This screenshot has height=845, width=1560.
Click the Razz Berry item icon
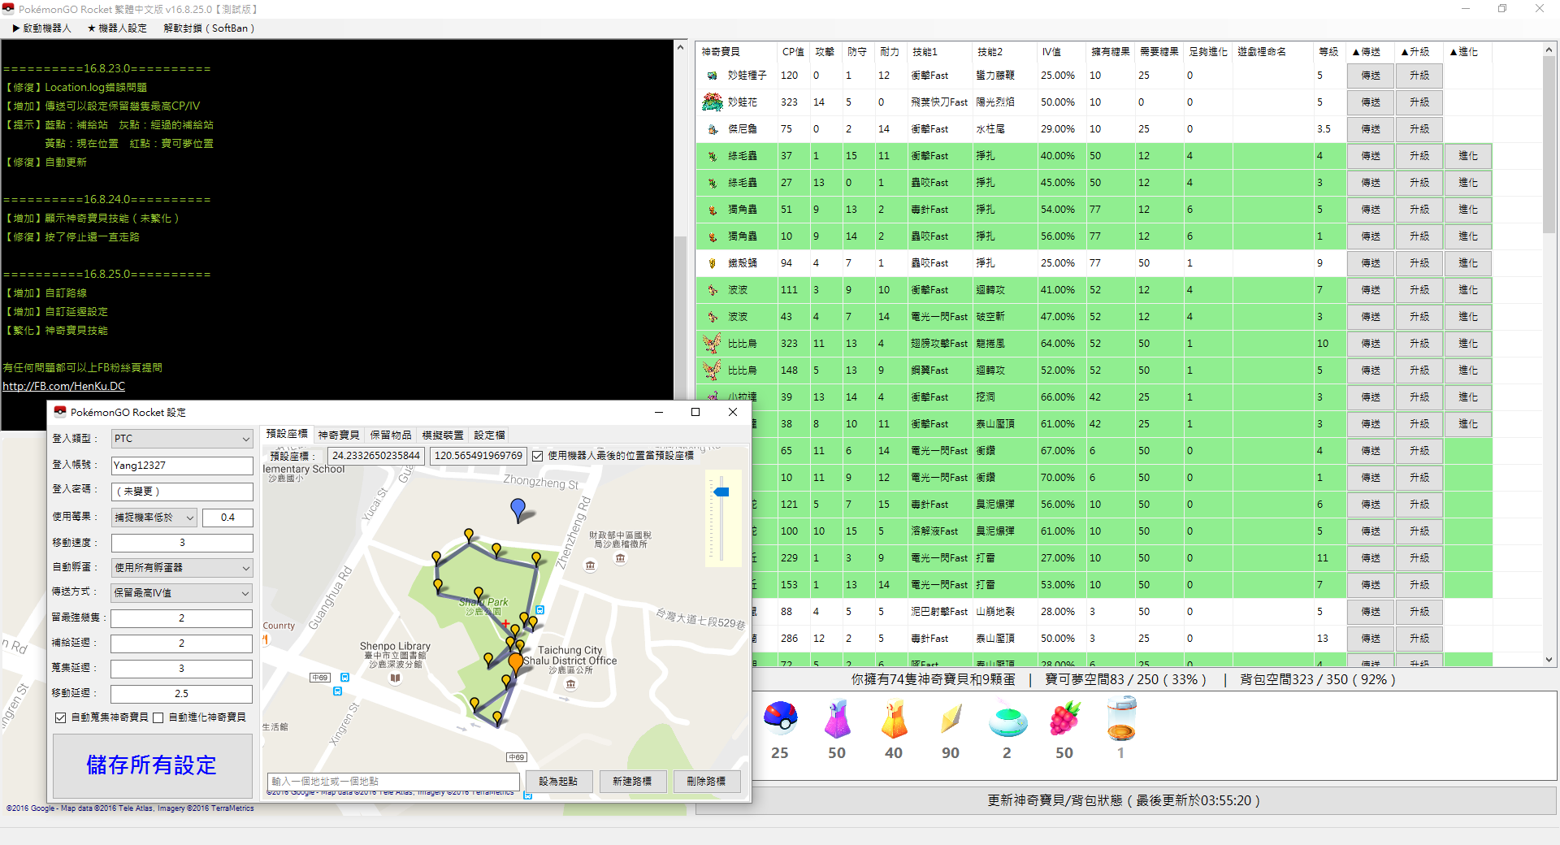(1064, 719)
